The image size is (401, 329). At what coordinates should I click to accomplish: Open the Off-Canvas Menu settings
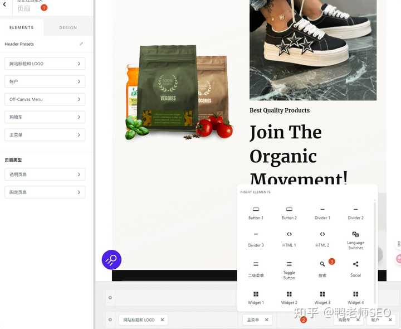click(45, 99)
